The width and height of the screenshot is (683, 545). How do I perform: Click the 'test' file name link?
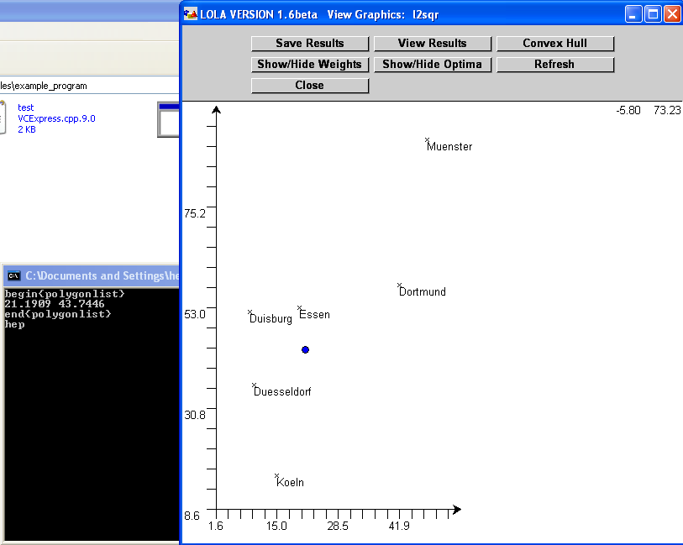[x=26, y=107]
